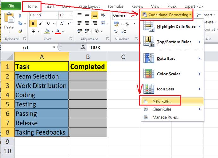Expand the Calibri font name dropdown
Viewport: 218px width, 158px height.
point(56,15)
